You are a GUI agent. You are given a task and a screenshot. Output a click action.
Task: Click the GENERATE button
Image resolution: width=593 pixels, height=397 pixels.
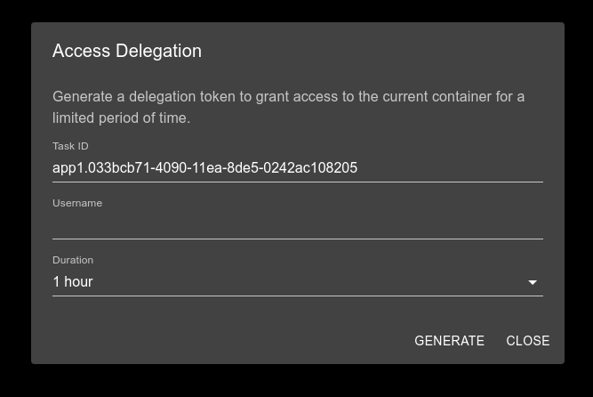[449, 341]
